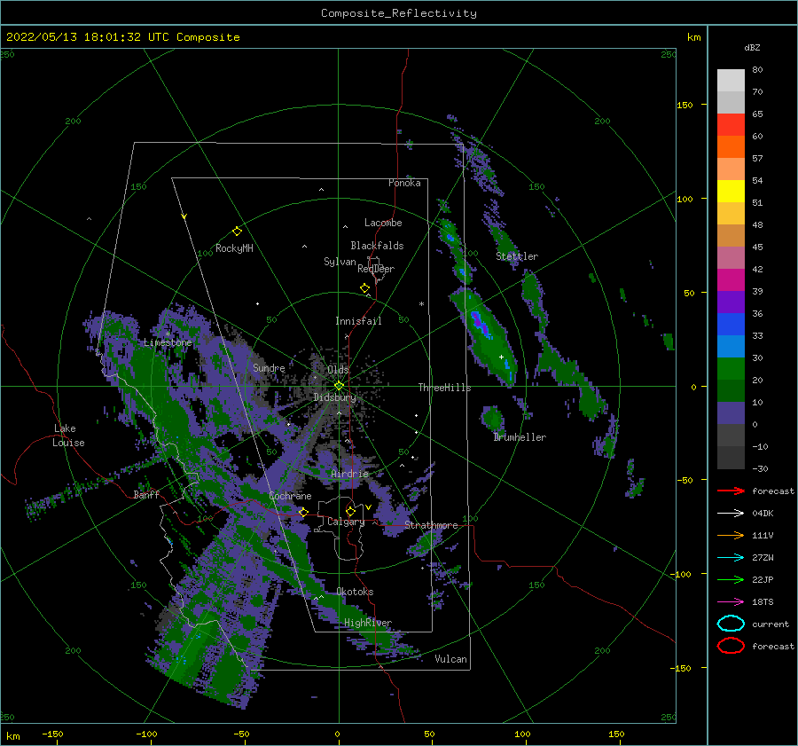This screenshot has height=746, width=798.
Task: Click the Lake Louise map label
Action: pyautogui.click(x=68, y=436)
